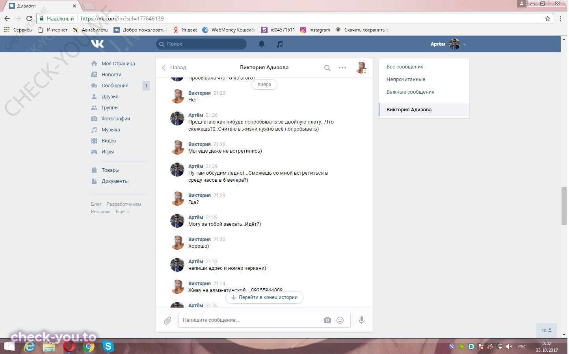Click the online friends counter 10
The width and height of the screenshot is (569, 354).
coord(547,330)
